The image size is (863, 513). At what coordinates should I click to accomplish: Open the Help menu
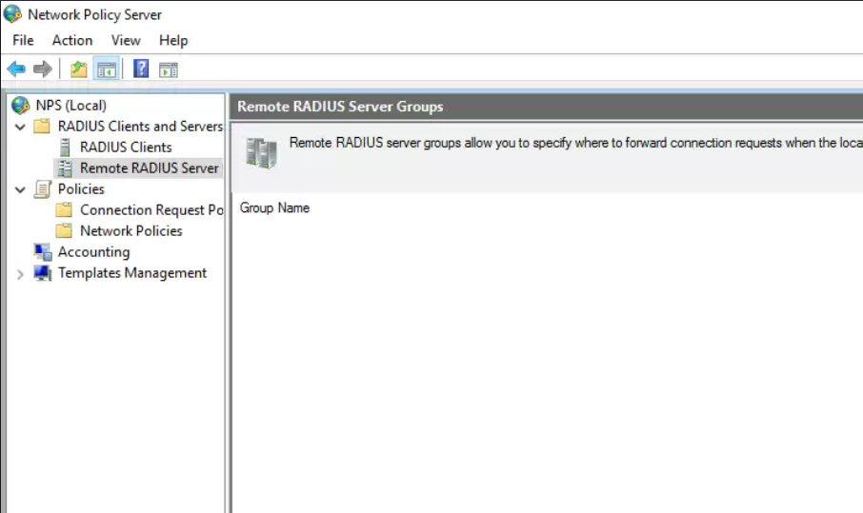coord(173,40)
